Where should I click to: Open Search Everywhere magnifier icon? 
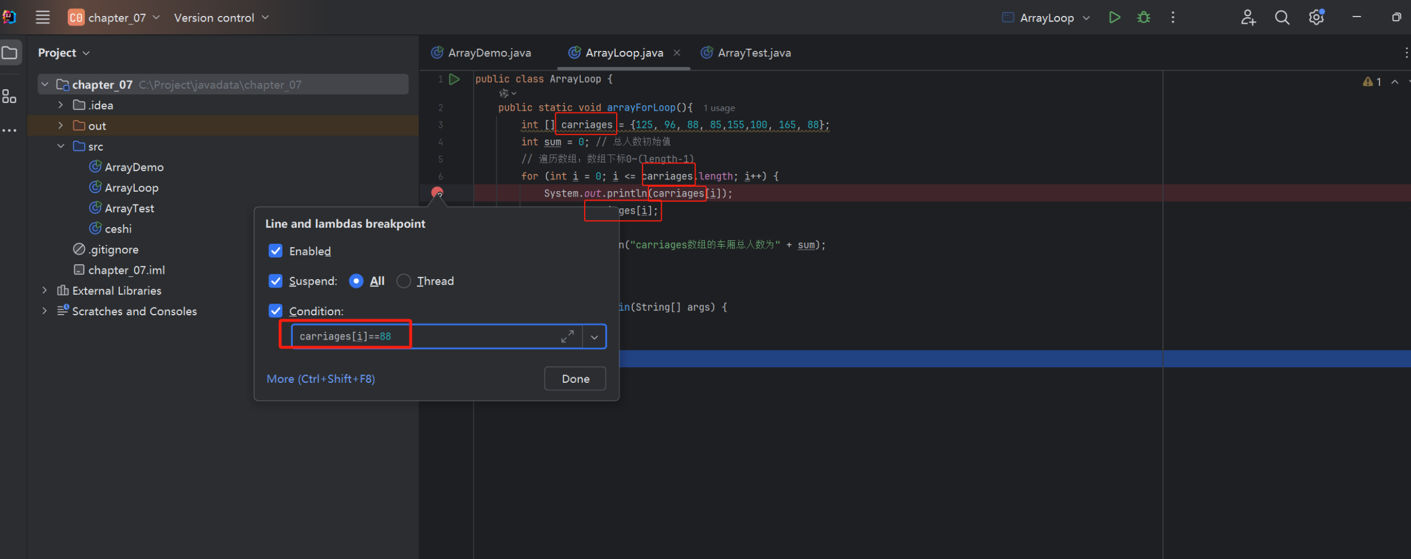point(1282,18)
